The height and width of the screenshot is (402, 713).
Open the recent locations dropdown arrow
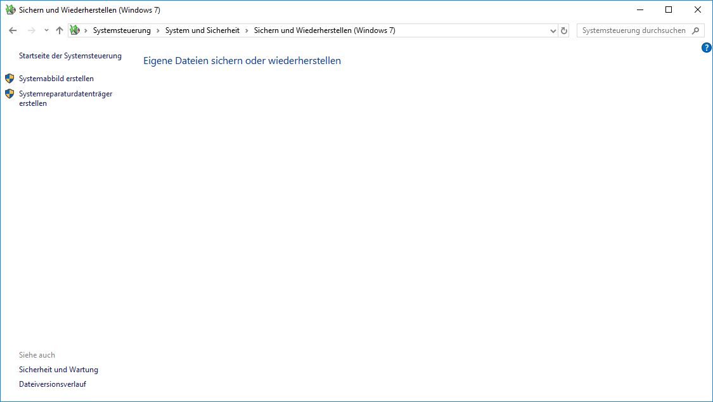coord(46,30)
